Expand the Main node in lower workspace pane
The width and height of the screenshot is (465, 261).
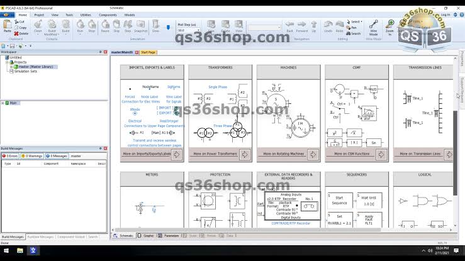point(3,103)
